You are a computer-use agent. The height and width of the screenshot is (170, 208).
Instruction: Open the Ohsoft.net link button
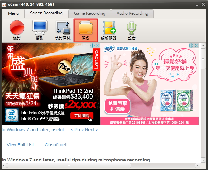56,145
